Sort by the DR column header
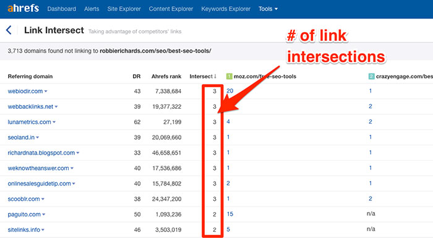Screen dimensions: 433x238 point(137,77)
